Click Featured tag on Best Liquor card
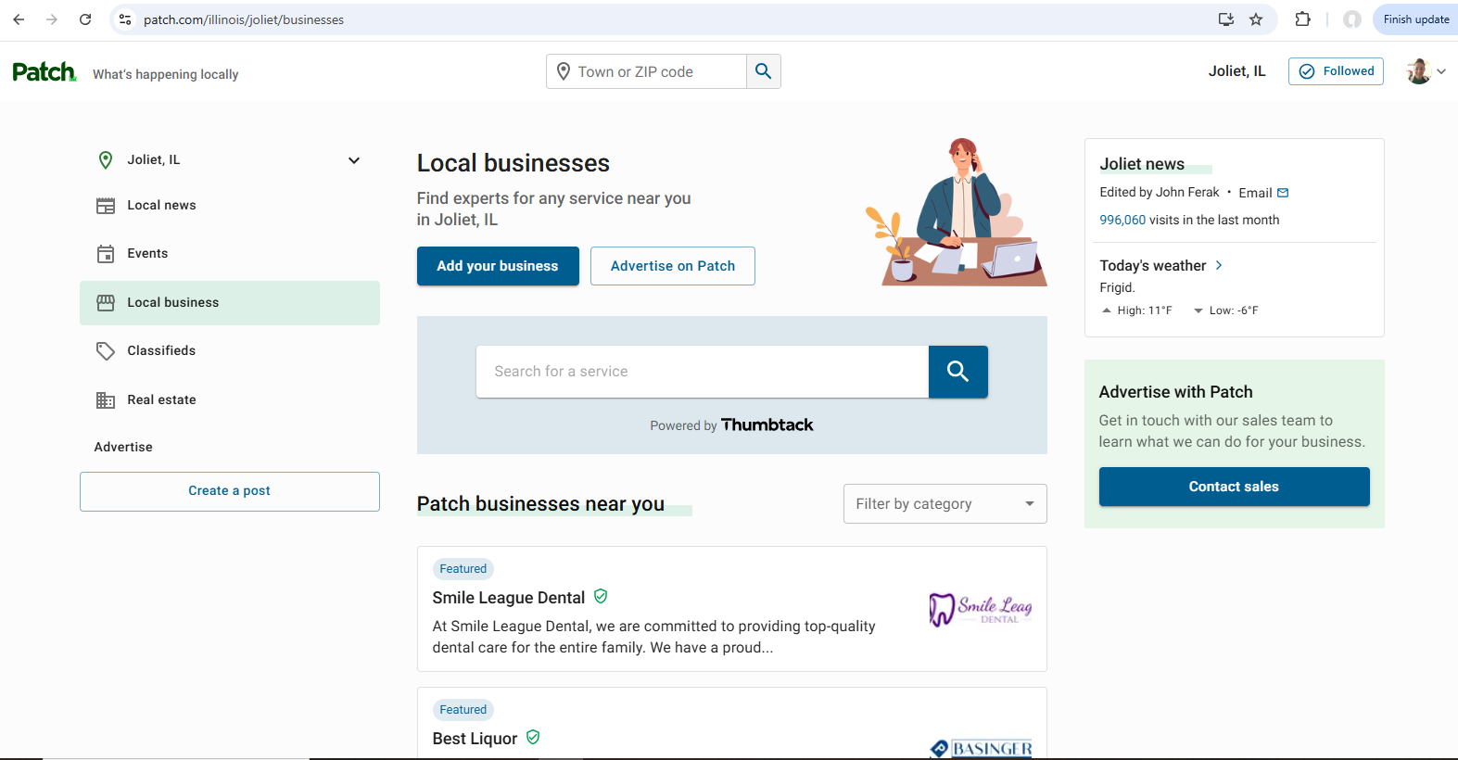This screenshot has width=1458, height=760. (463, 710)
